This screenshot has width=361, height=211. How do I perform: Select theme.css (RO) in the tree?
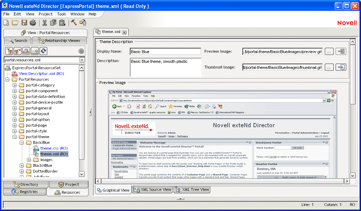click(54, 148)
